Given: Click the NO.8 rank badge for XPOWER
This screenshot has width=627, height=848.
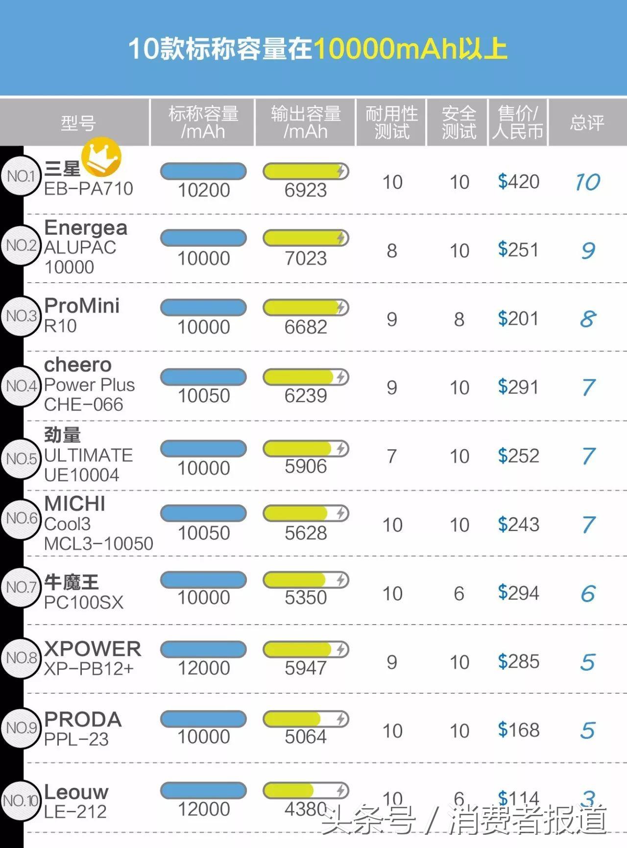Looking at the screenshot, I should coord(21,658).
